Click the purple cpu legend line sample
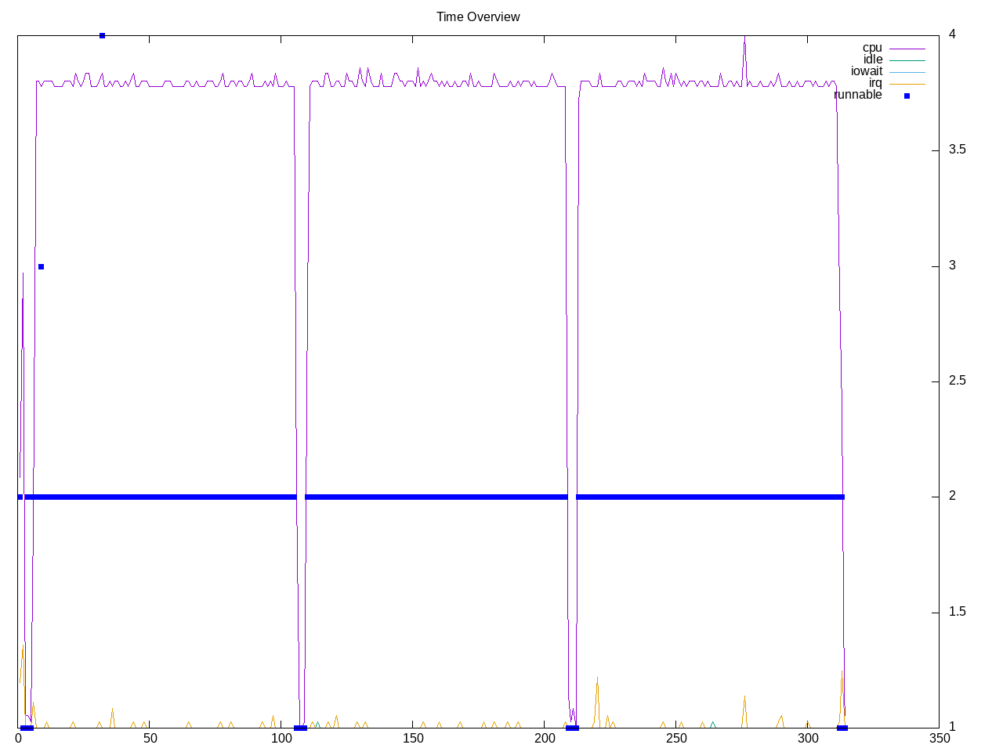This screenshot has width=1003, height=752. coord(907,49)
